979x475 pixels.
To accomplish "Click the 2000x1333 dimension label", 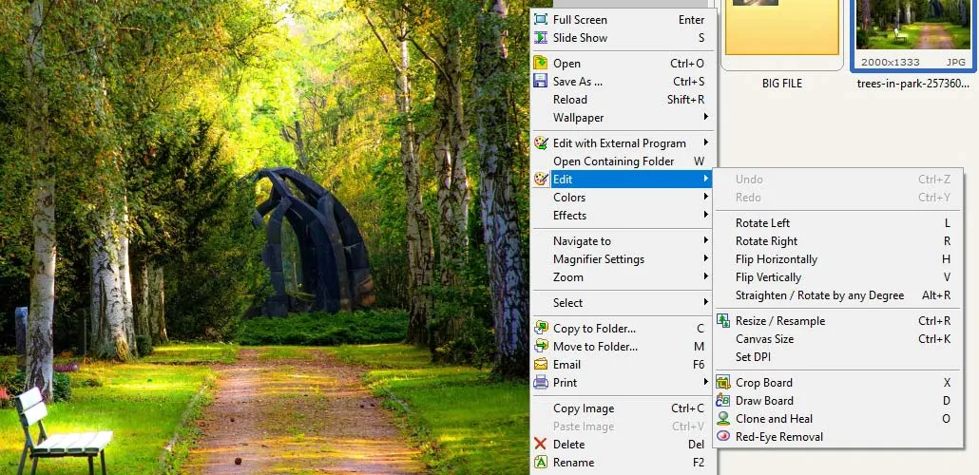I will pyautogui.click(x=891, y=62).
